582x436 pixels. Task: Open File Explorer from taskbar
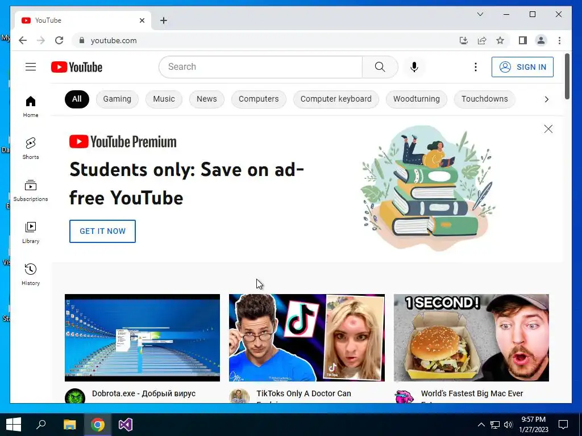(69, 425)
